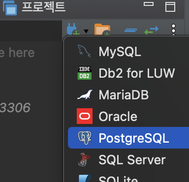This screenshot has height=182, width=189.
Task: Pick SQL Server connection type
Action: pyautogui.click(x=128, y=159)
